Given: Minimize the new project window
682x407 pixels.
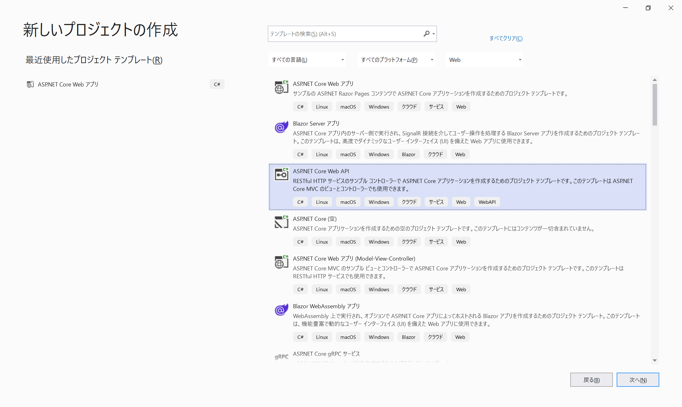Looking at the screenshot, I should [x=625, y=8].
